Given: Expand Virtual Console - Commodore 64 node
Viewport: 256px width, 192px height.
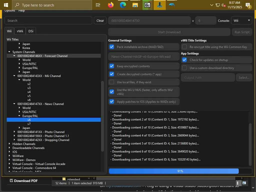Looking at the screenshot, I should (x=9, y=168).
